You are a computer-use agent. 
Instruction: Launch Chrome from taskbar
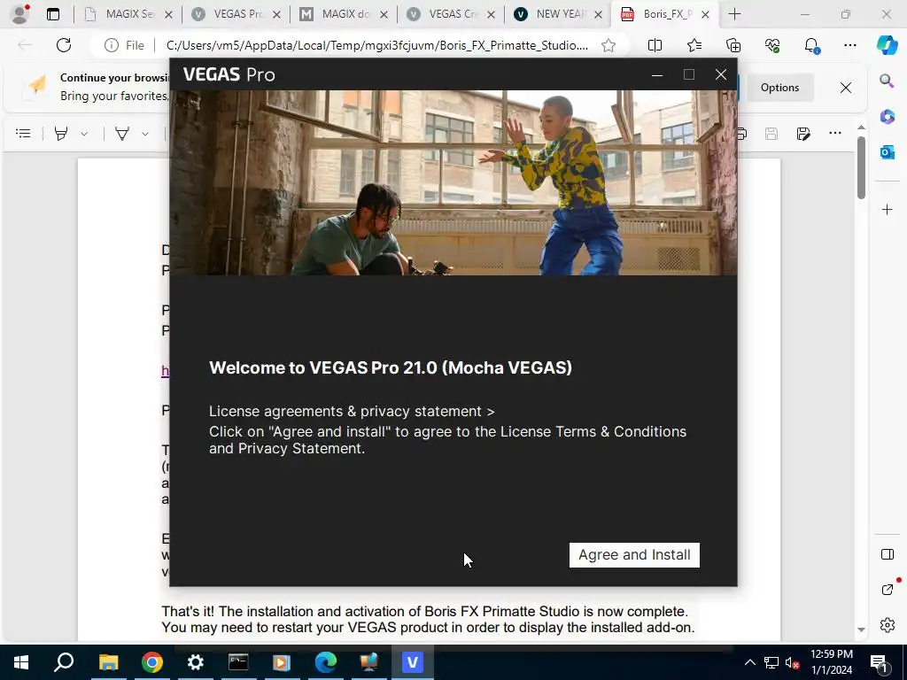pyautogui.click(x=151, y=662)
